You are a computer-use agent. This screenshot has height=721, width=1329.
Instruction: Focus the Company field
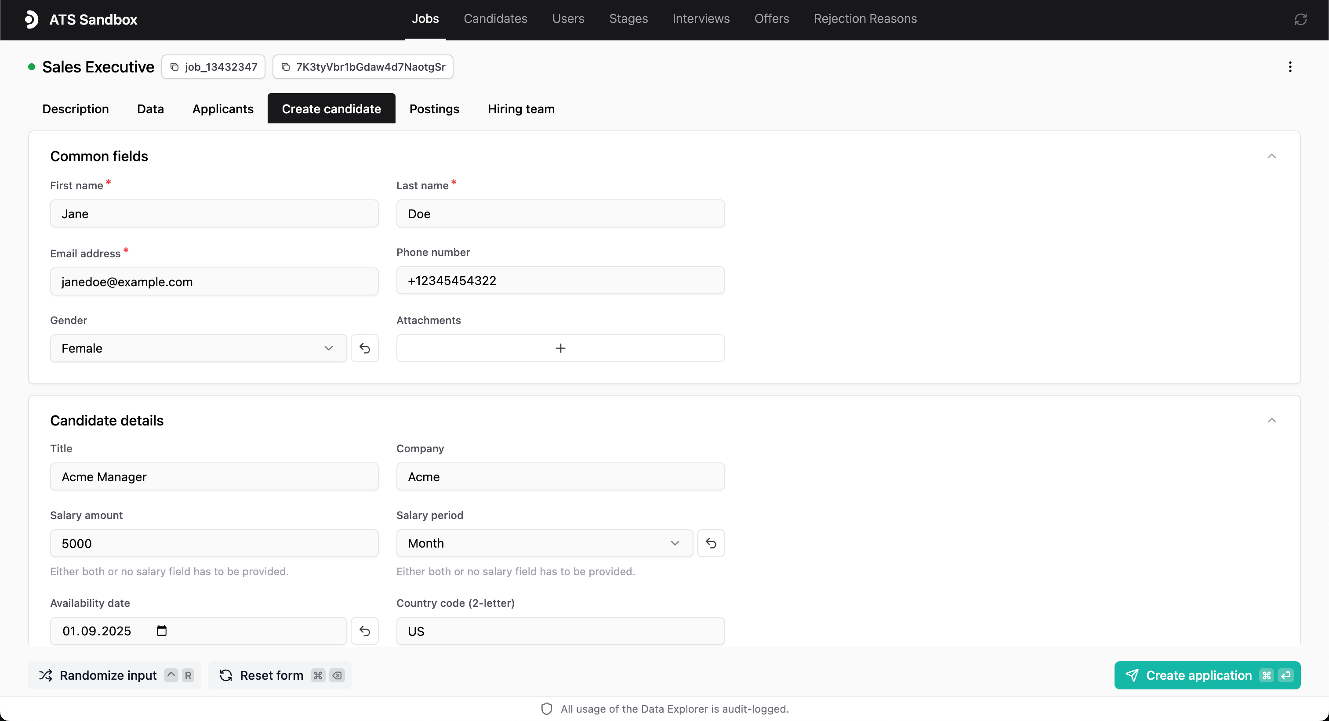pyautogui.click(x=560, y=477)
